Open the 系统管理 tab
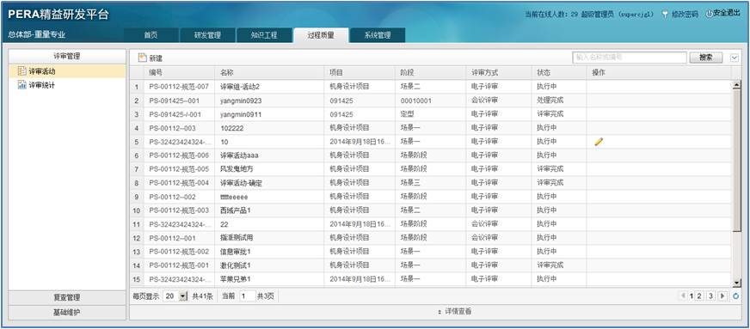This screenshot has height=329, width=750. (378, 35)
